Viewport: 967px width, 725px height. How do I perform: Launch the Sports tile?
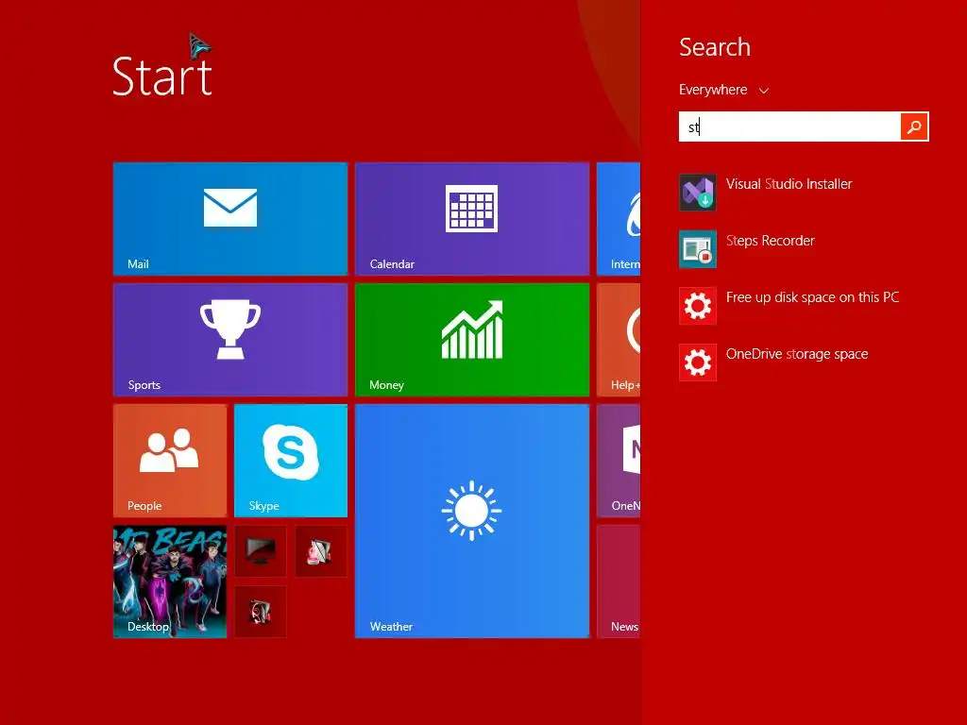230,339
